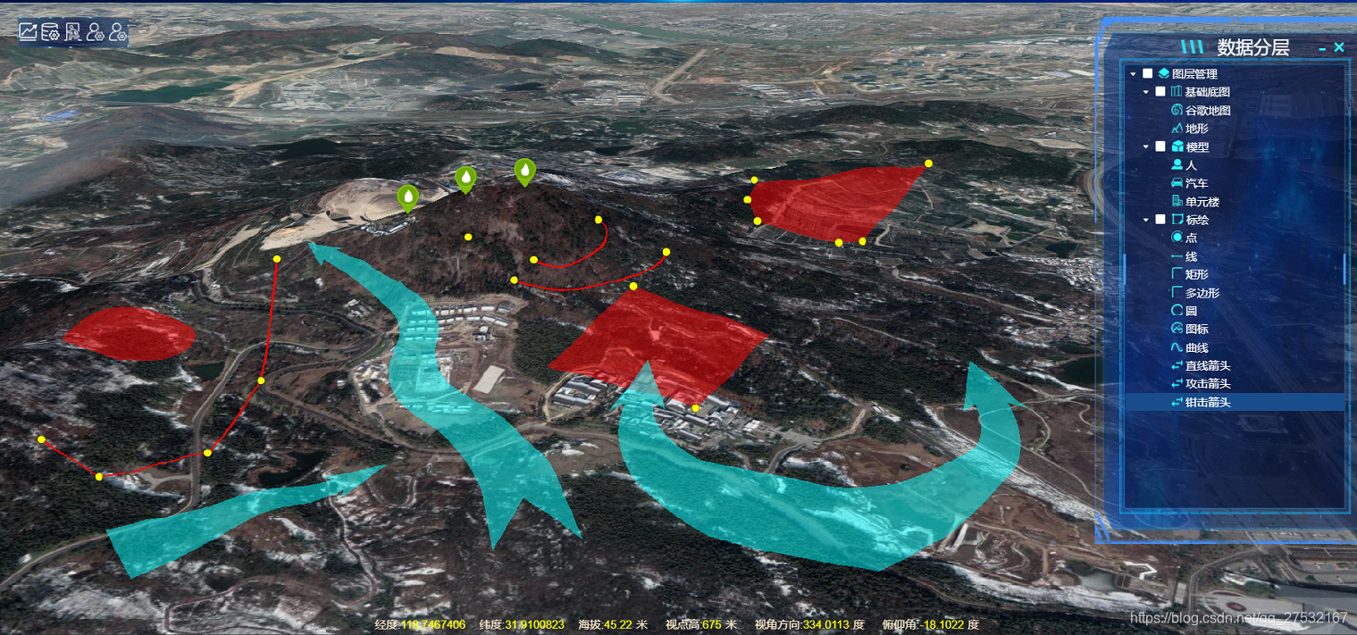Viewport: 1357px width, 635px height.
Task: Toggle the 模型 checkbox
Action: [1160, 146]
